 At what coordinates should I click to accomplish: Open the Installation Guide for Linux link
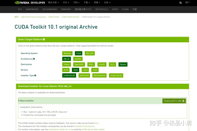(x=61, y=129)
